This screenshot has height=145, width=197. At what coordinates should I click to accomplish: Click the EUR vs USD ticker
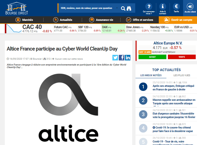185,29
